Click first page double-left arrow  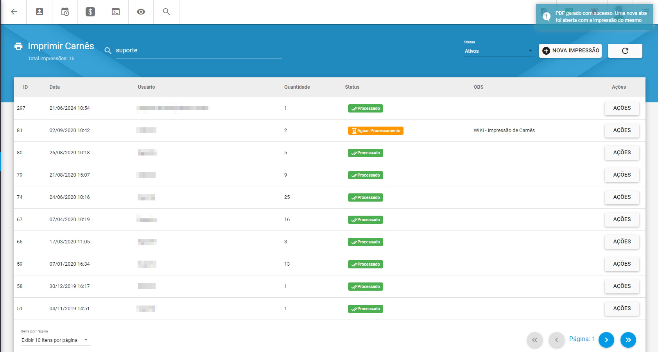click(x=534, y=340)
